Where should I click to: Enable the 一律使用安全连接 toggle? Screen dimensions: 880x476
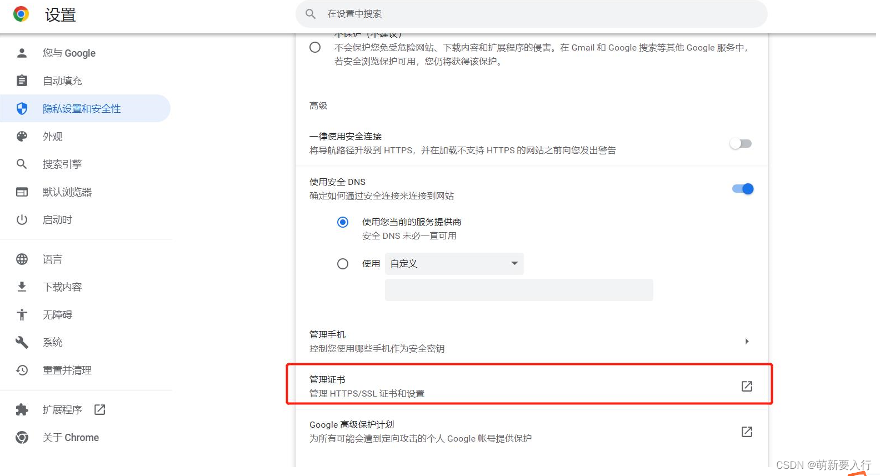coord(741,144)
